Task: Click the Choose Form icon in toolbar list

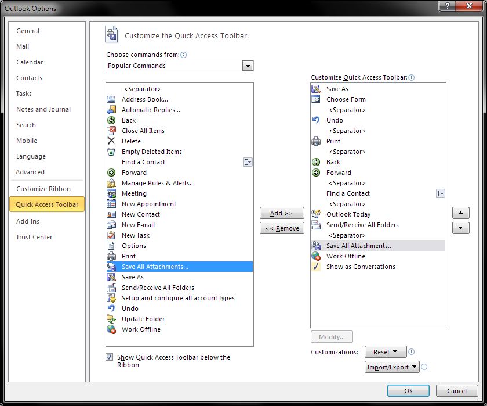Action: coord(316,99)
